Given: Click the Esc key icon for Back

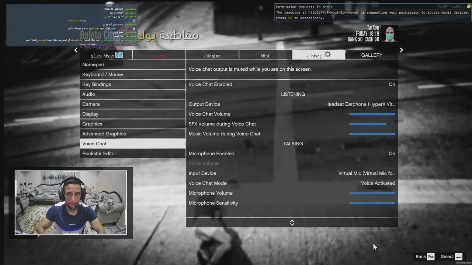Looking at the screenshot, I should click(x=431, y=257).
